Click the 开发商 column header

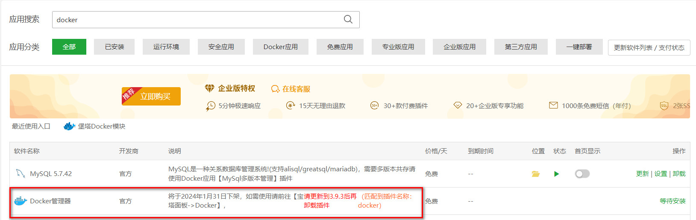click(129, 151)
